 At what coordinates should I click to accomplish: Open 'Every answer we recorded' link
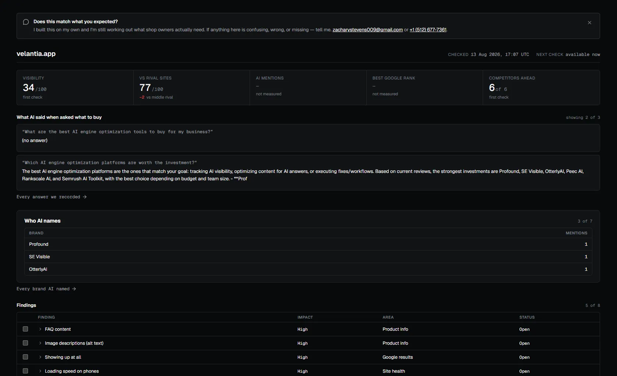(52, 197)
